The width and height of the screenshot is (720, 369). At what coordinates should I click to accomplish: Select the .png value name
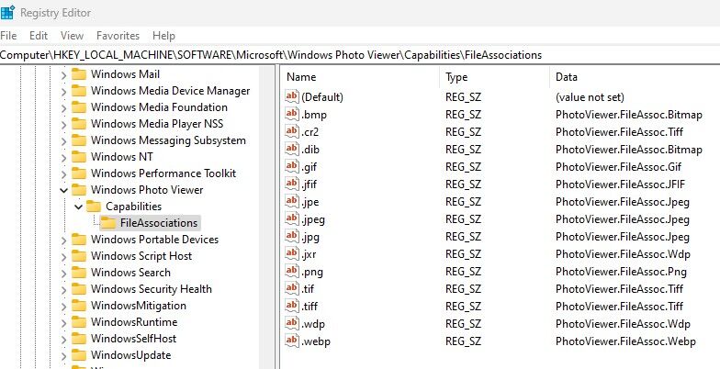click(x=312, y=272)
